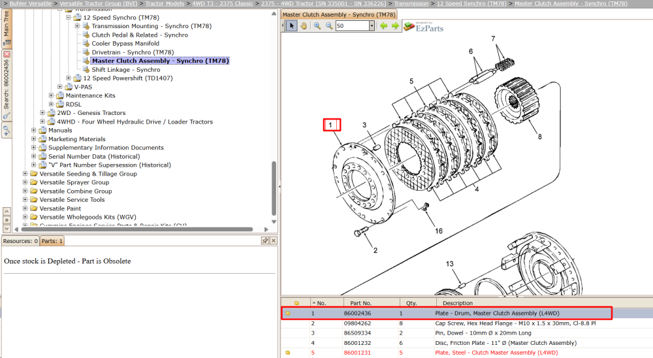Zoom out of the diagram
This screenshot has width=653, height=358.
coord(329,26)
